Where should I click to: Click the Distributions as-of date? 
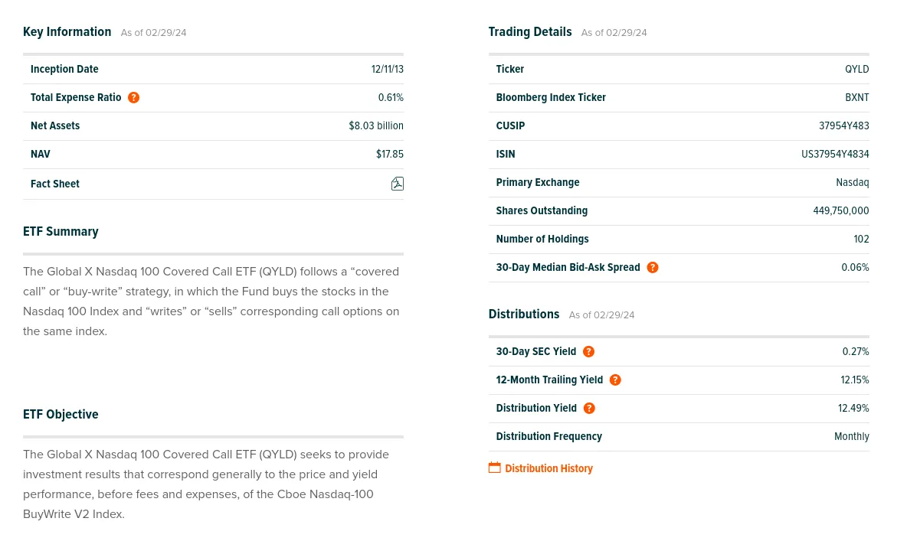[x=601, y=315]
